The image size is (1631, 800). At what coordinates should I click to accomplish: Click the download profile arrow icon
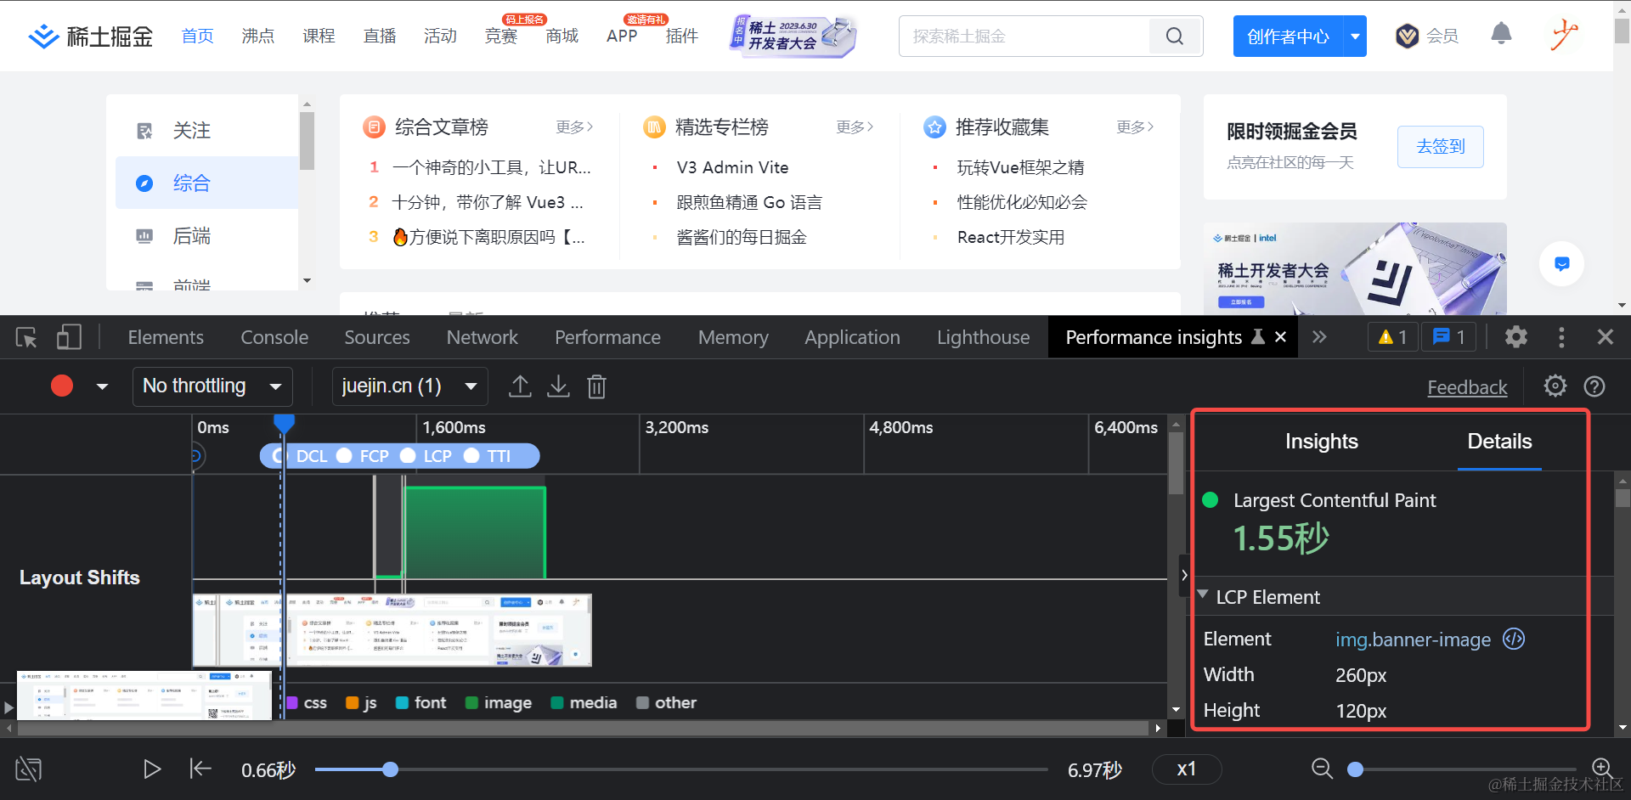pos(558,386)
